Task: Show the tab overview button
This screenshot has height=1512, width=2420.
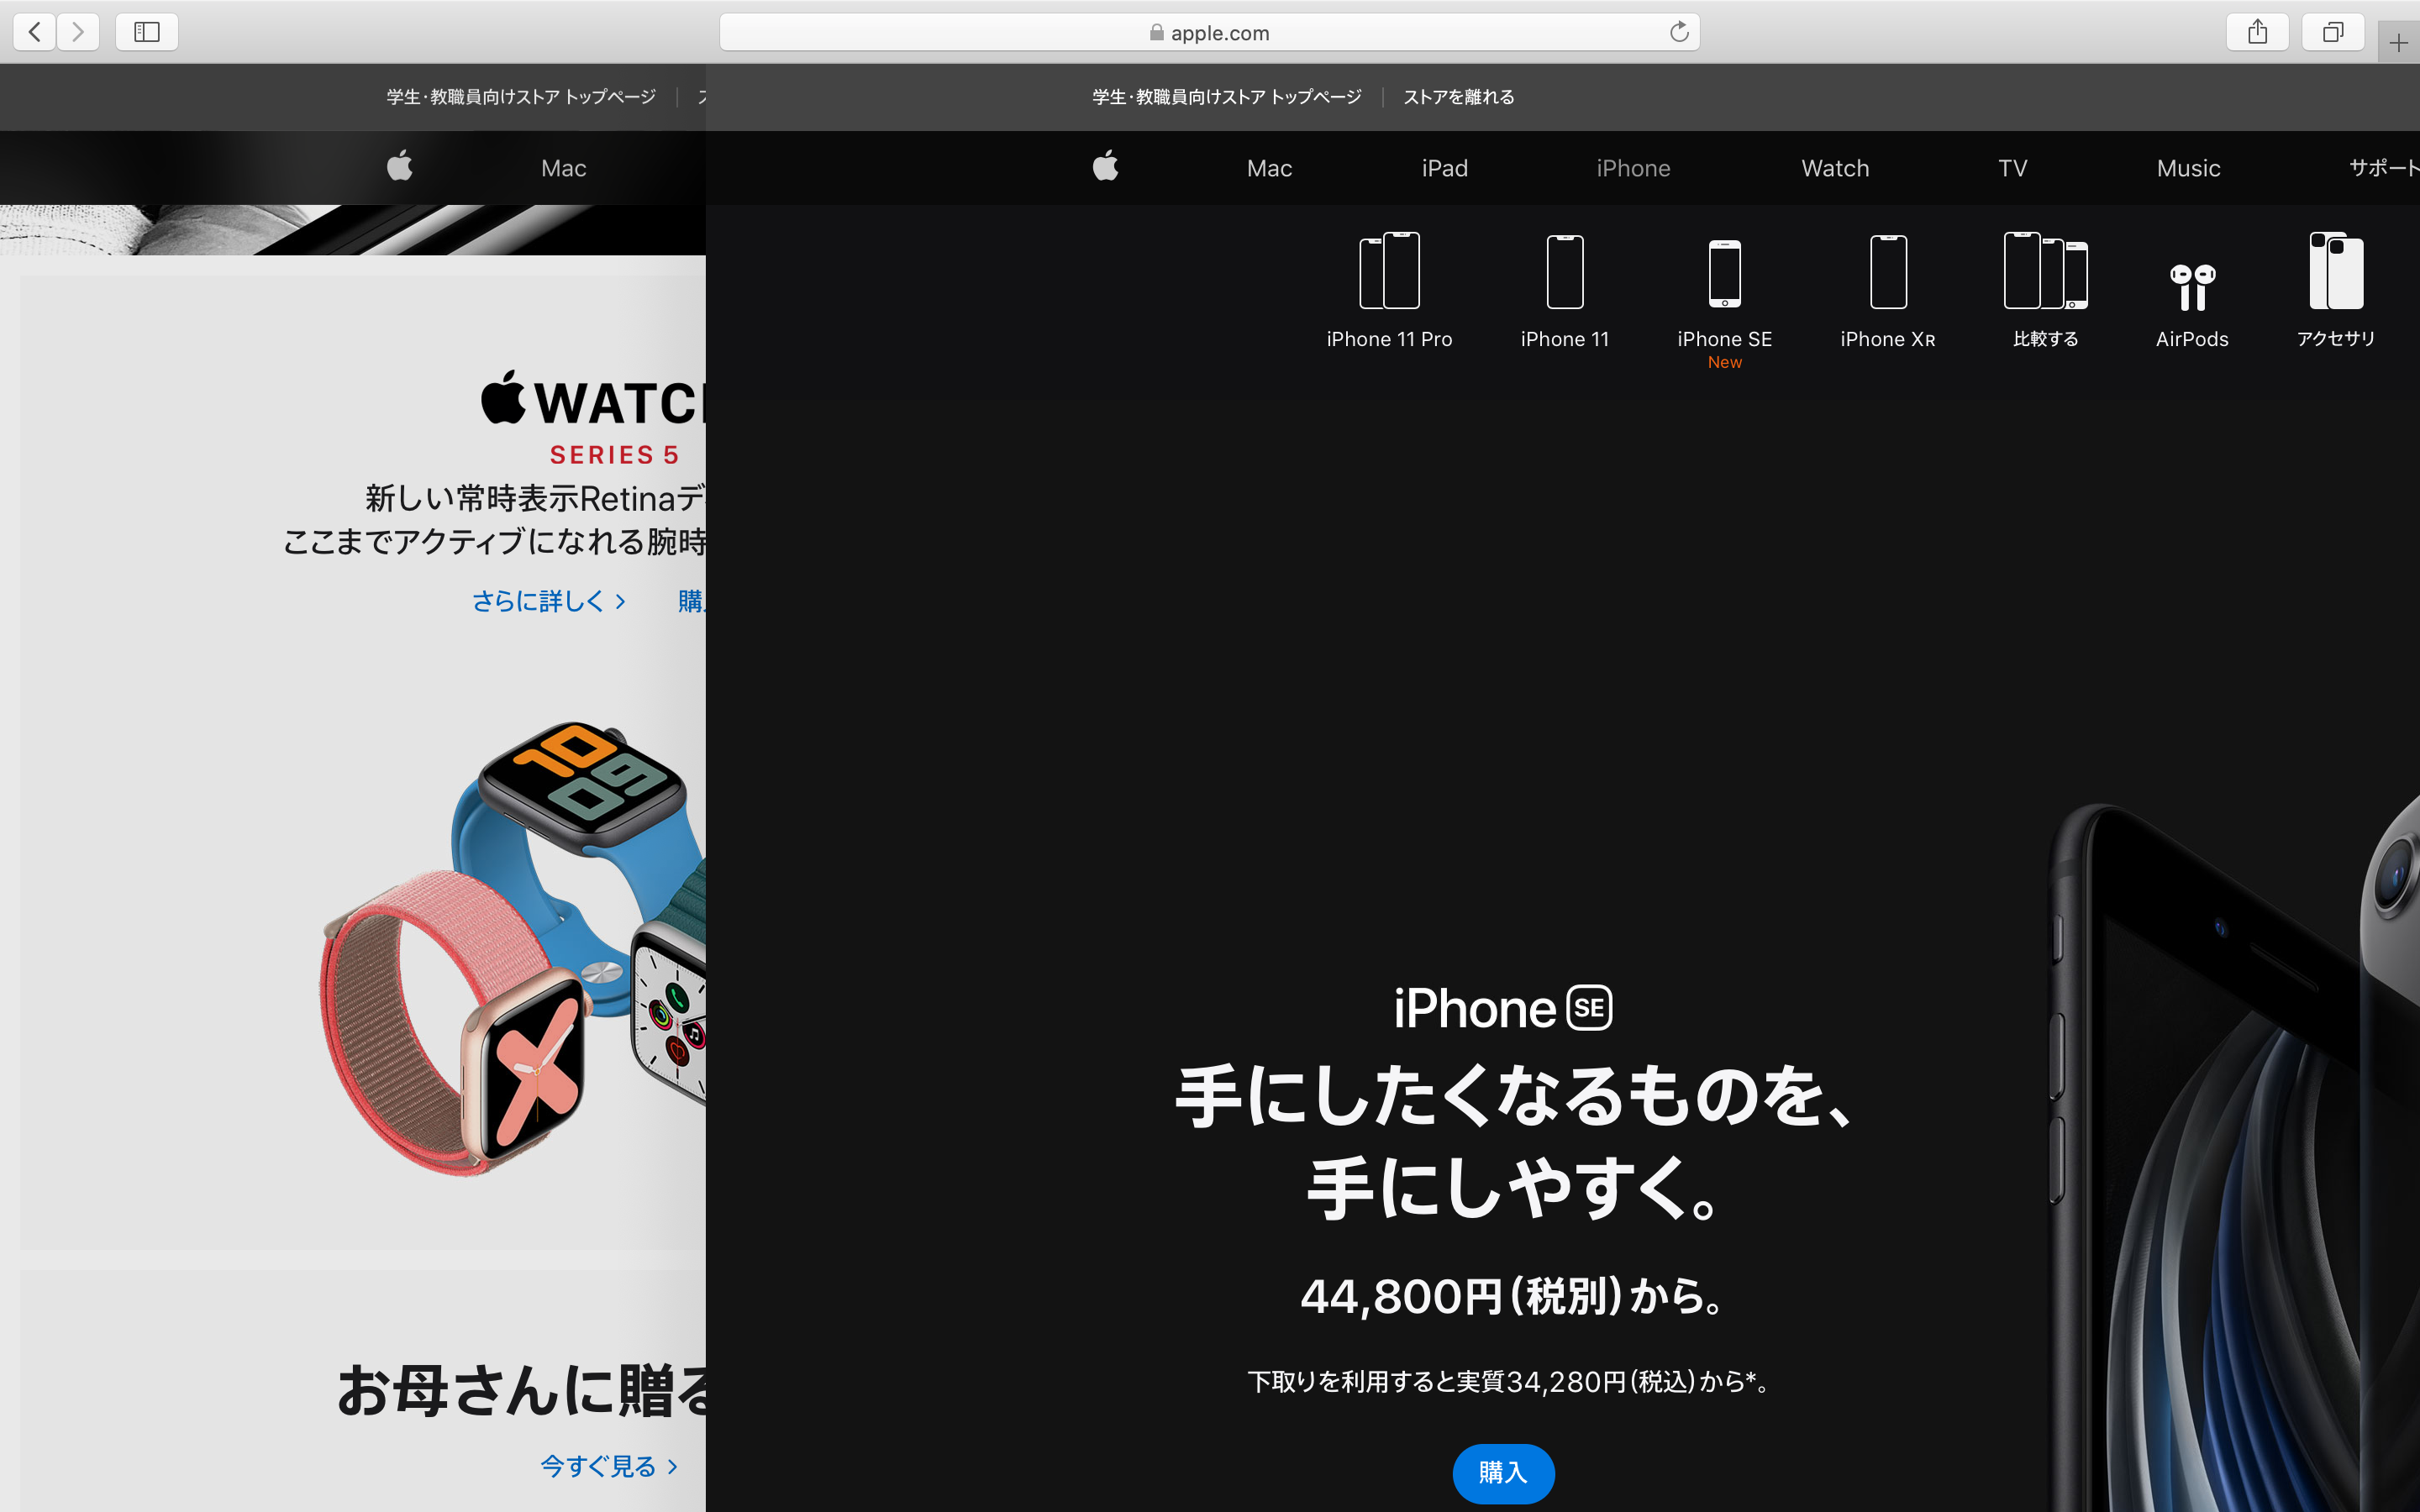Action: click(x=2332, y=32)
